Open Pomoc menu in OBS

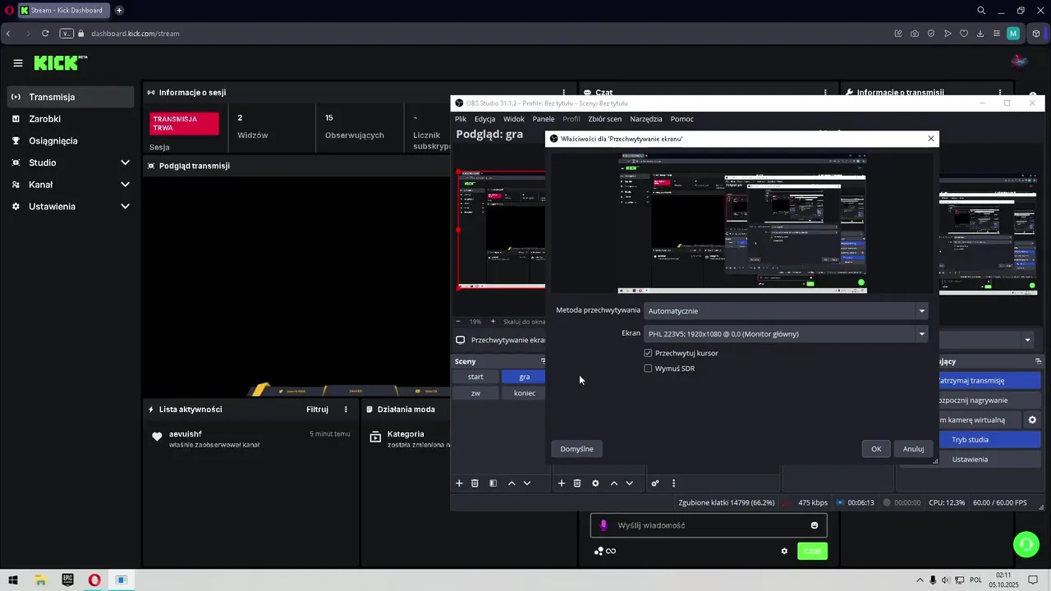(682, 119)
